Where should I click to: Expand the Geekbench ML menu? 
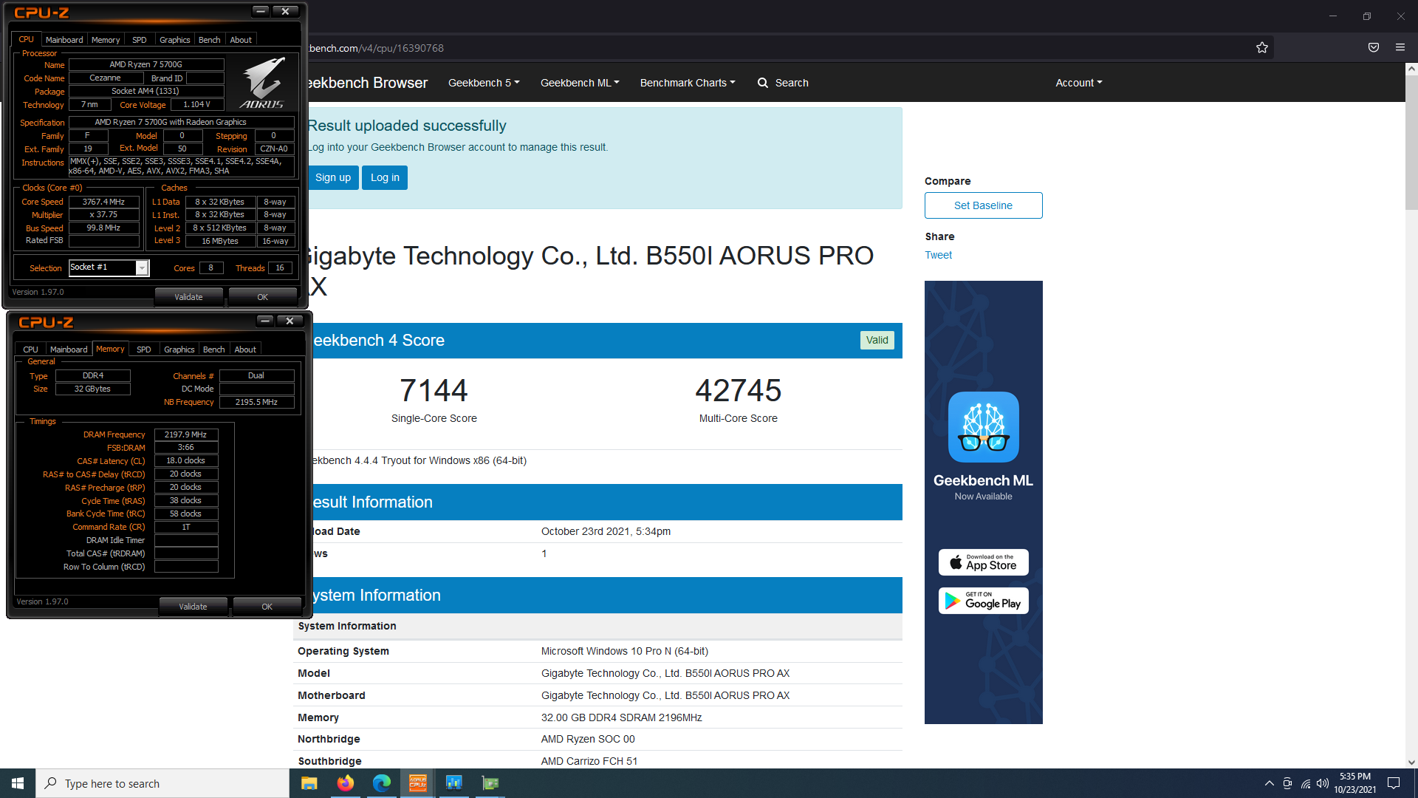coord(580,83)
